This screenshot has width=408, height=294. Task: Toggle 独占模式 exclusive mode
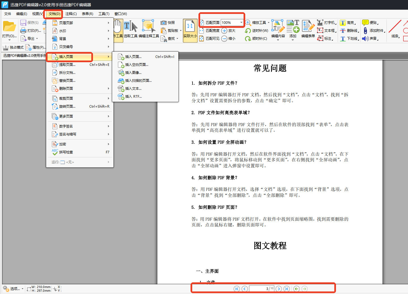tap(13, 47)
